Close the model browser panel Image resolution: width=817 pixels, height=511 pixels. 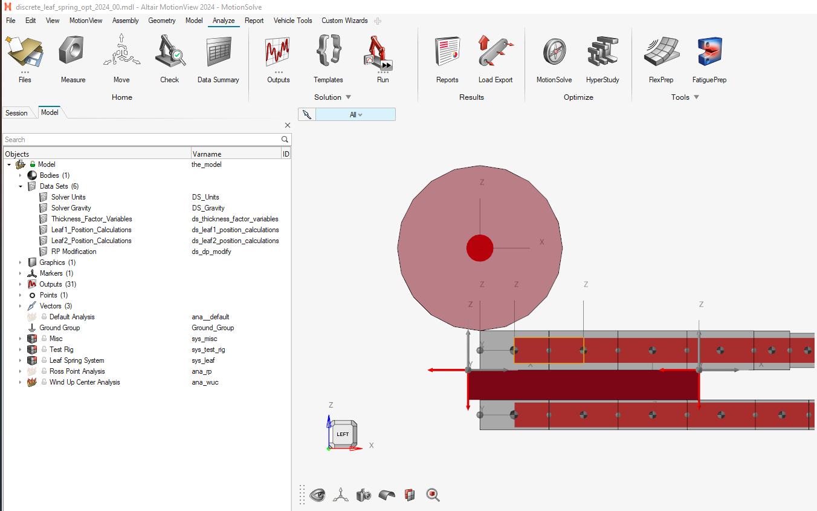click(287, 125)
